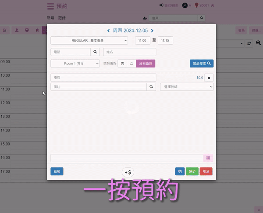Open the select therapist dropdown
The width and height of the screenshot is (263, 213).
coord(187,87)
